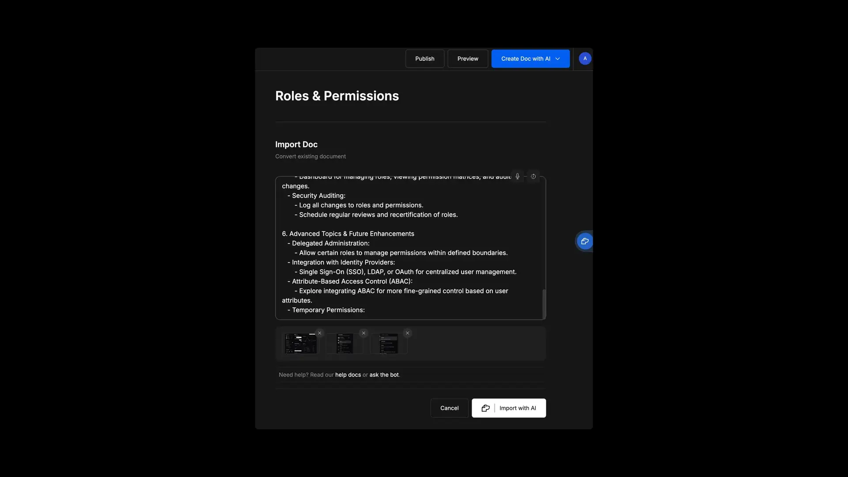Remove the third attached thumbnail
Viewport: 848px width, 477px height.
tap(408, 333)
